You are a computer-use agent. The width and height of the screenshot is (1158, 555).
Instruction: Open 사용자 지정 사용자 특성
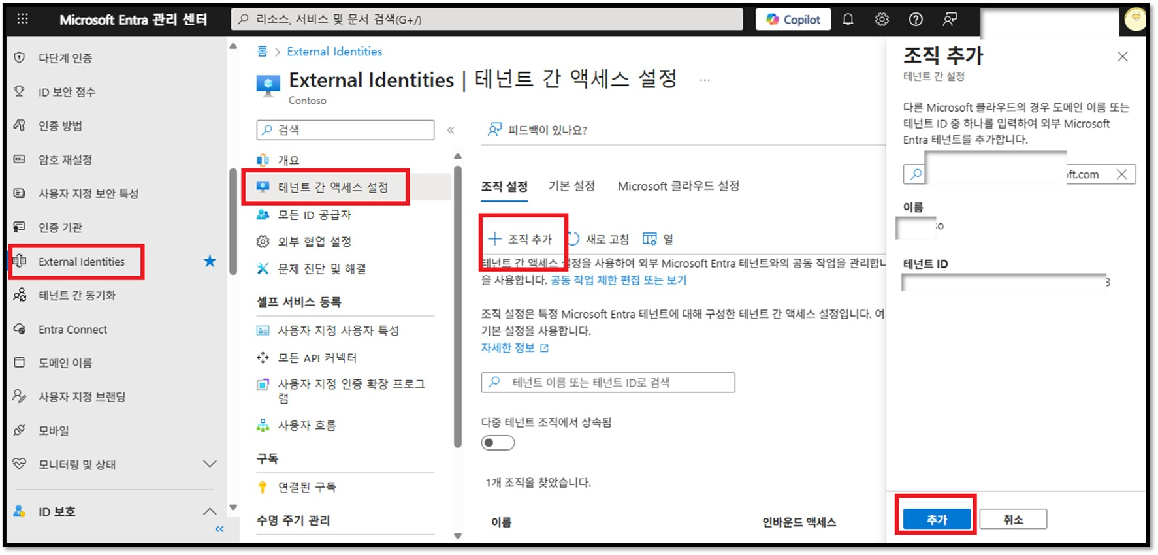click(338, 330)
